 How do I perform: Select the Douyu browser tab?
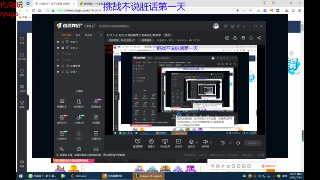tap(55, 4)
